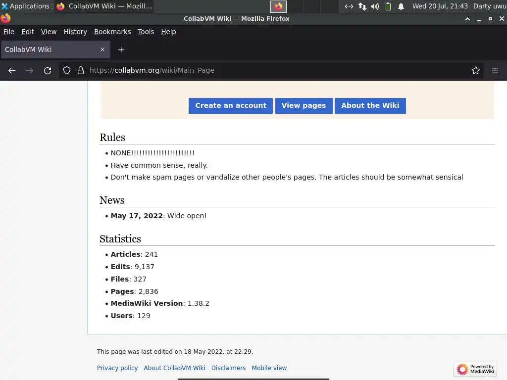Screen dimensions: 507x380
Task: Open the About CollabVM Wiki footer link
Action: [x=174, y=368]
